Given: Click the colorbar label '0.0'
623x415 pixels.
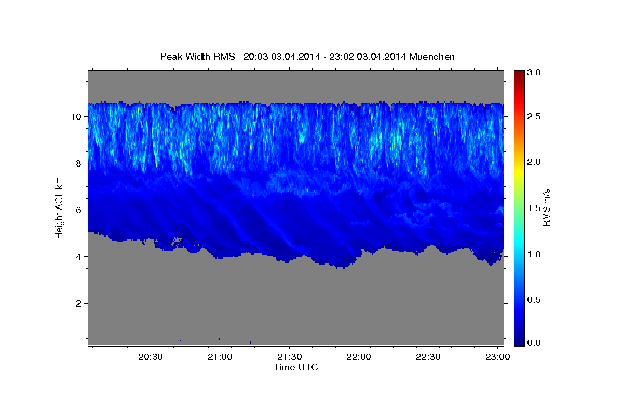Looking at the screenshot, I should pyautogui.click(x=535, y=343).
